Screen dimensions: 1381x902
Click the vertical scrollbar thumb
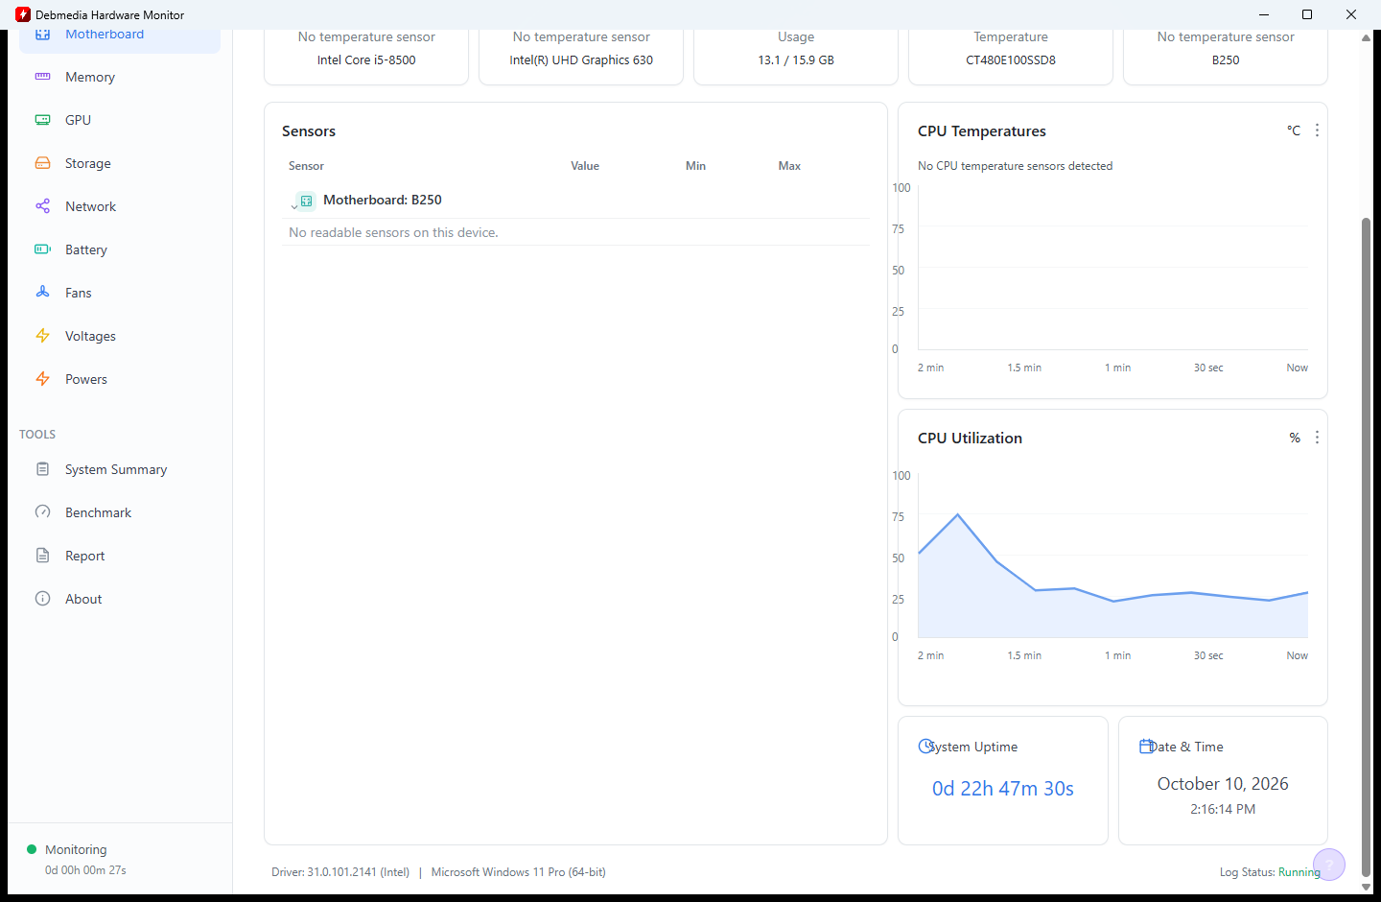1366,547
